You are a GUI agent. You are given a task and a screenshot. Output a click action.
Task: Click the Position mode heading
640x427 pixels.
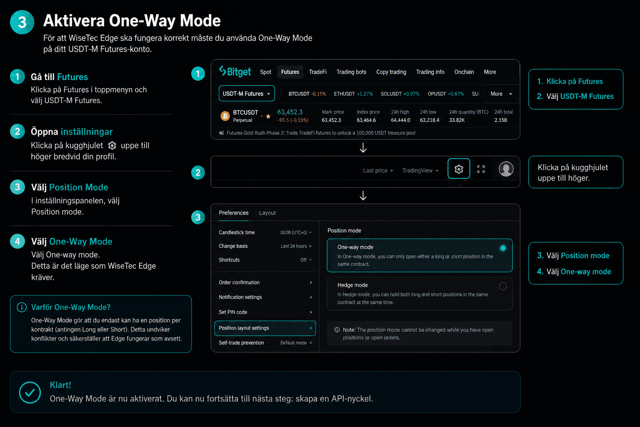(x=344, y=231)
